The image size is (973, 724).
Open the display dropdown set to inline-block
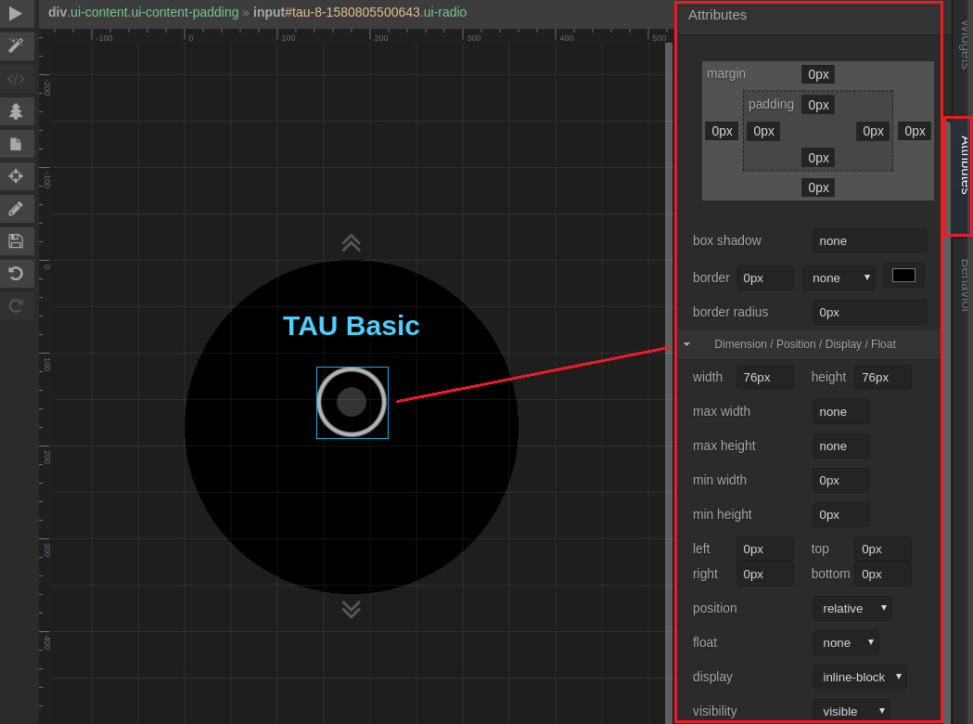coord(859,677)
